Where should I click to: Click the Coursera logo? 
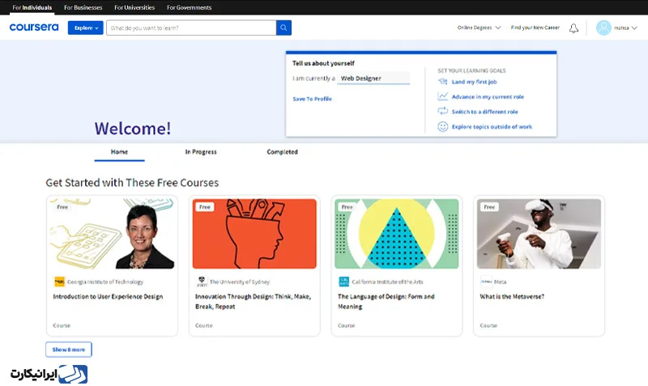point(34,28)
